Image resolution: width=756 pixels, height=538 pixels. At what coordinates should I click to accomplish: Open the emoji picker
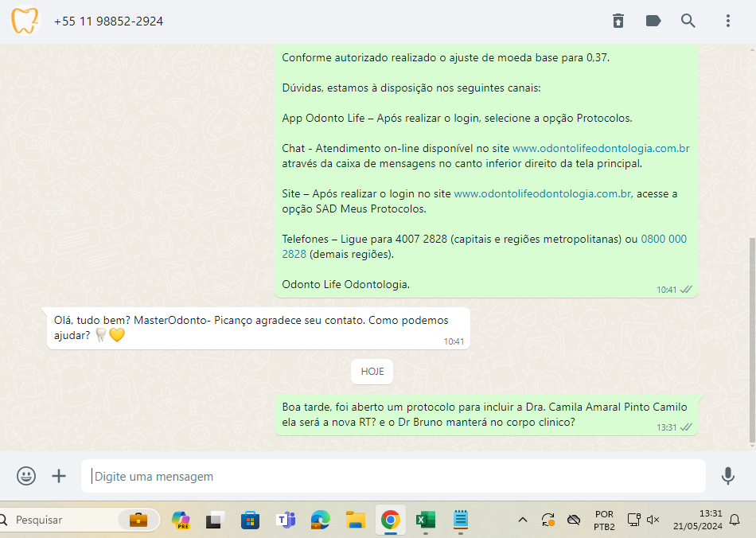pyautogui.click(x=26, y=476)
